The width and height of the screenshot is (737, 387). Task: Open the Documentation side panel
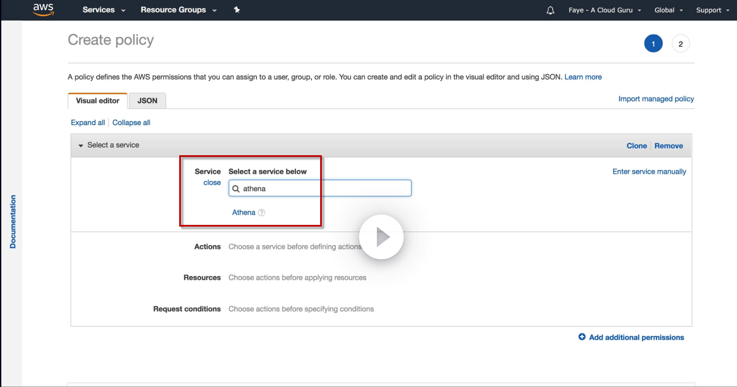pos(13,221)
